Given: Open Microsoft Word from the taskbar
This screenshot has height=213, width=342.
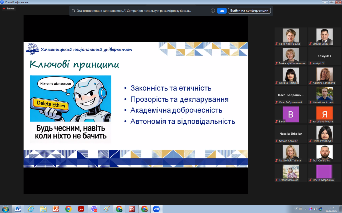Looking at the screenshot, I should pos(18,209).
